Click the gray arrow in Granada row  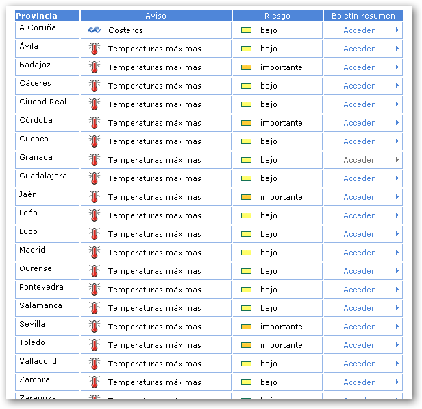pyautogui.click(x=397, y=160)
